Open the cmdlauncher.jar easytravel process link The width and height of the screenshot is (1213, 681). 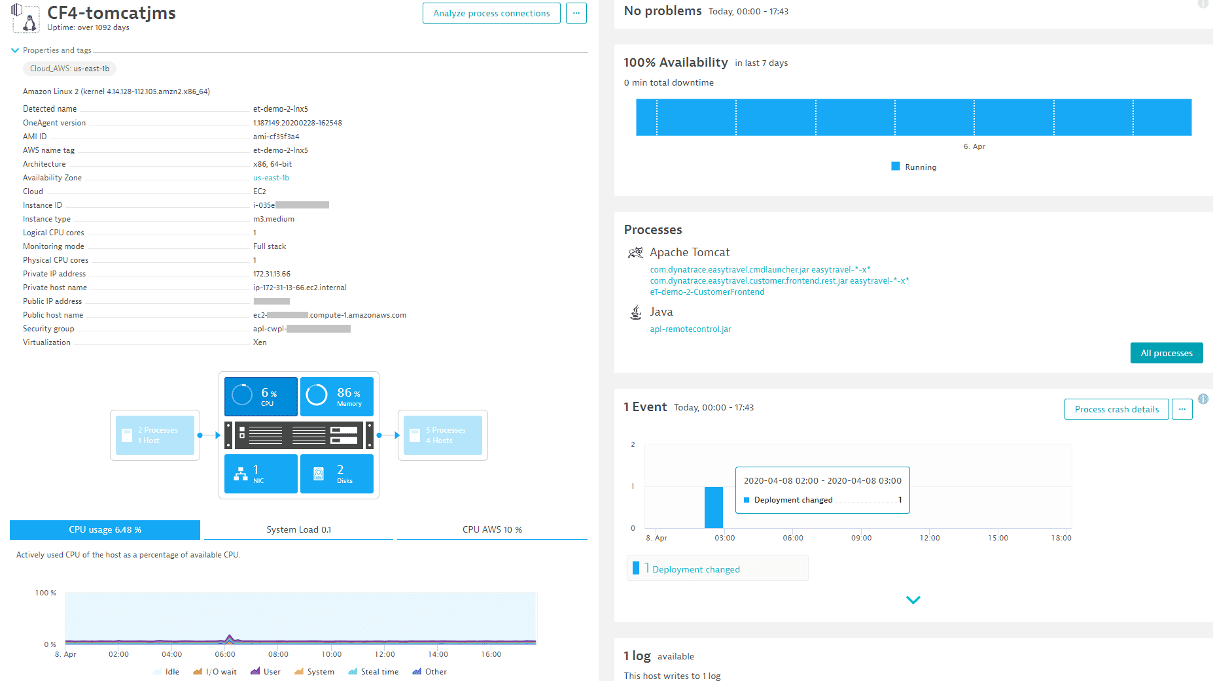[x=760, y=270]
